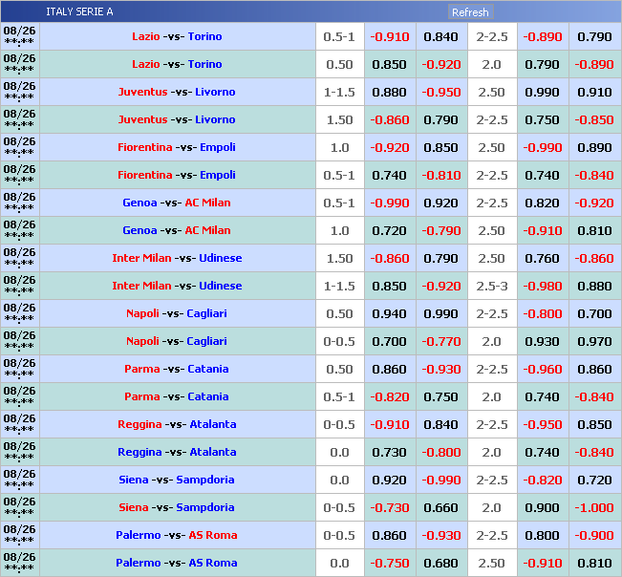
Task: Choose the -1.000 odds for Siena vs Sampdoria
Action: (594, 508)
